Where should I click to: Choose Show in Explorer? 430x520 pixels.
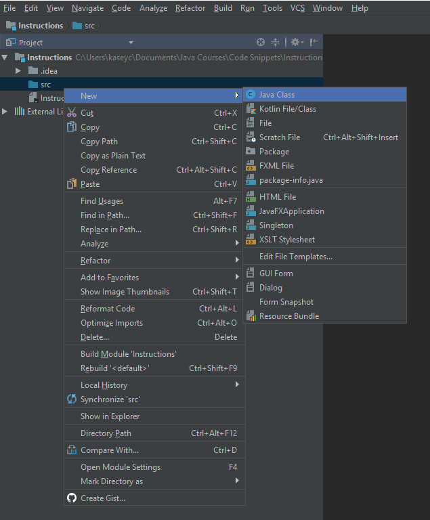point(154,416)
